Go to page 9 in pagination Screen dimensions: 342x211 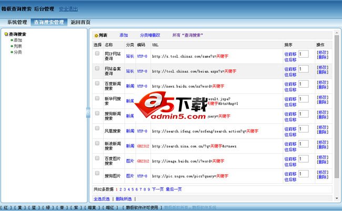(x=149, y=189)
